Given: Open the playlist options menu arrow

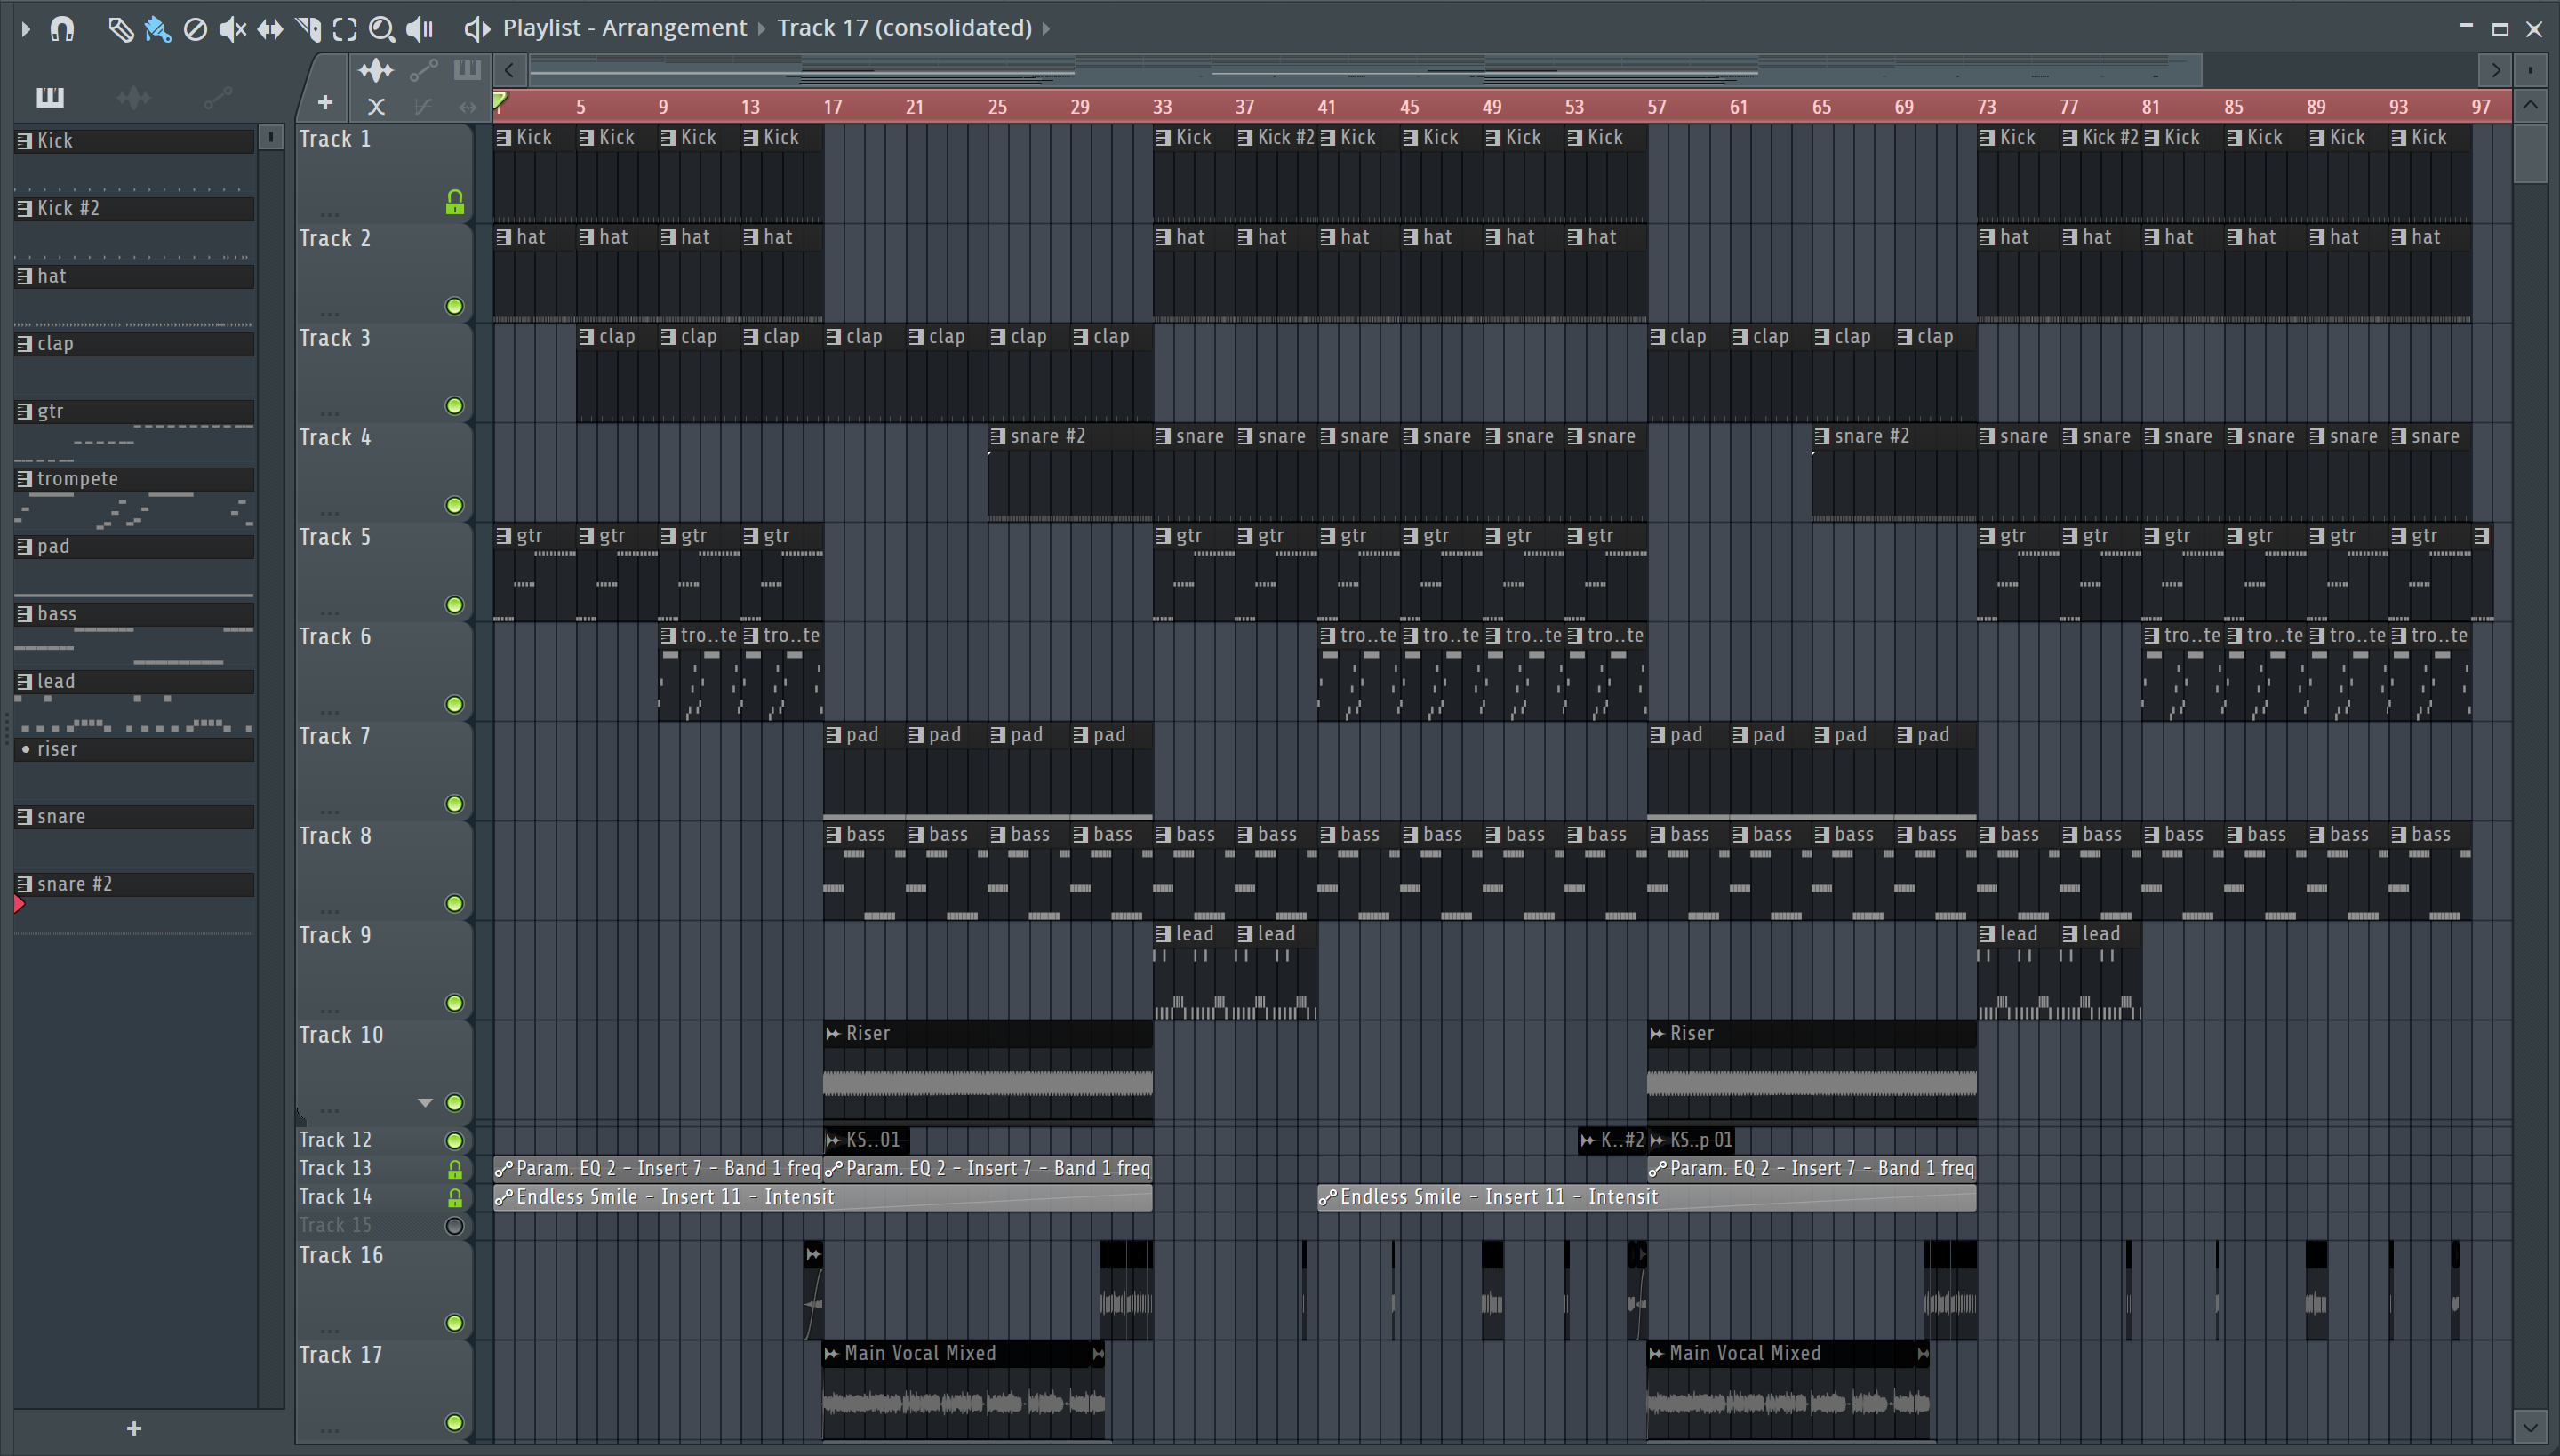Looking at the screenshot, I should coord(26,29).
